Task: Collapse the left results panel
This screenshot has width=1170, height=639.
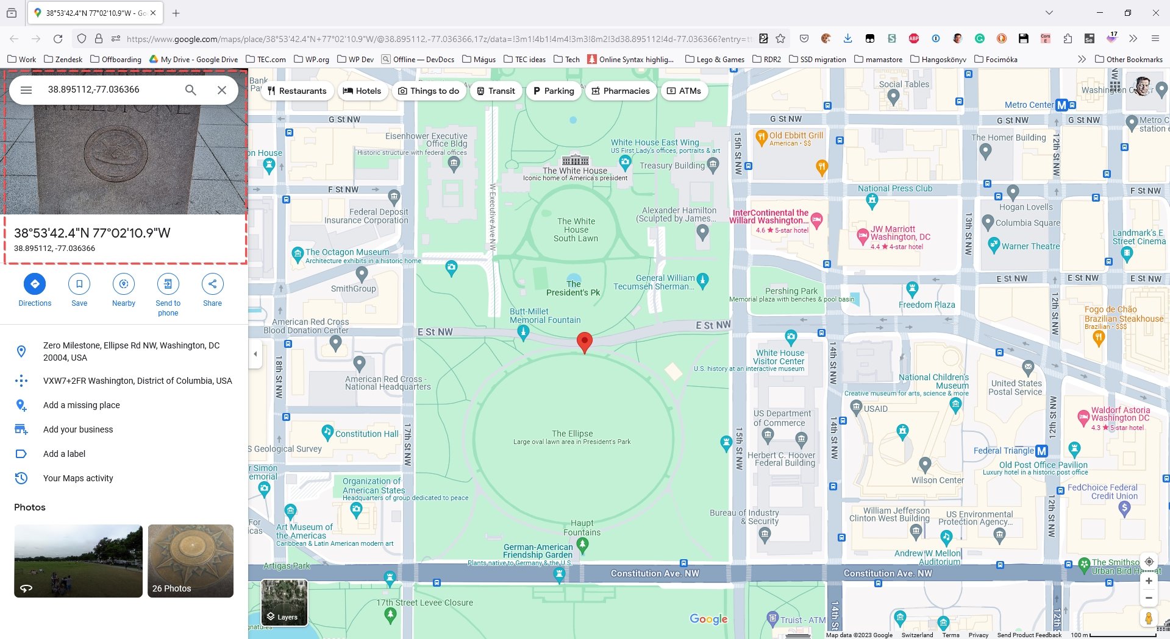Action: 255,353
